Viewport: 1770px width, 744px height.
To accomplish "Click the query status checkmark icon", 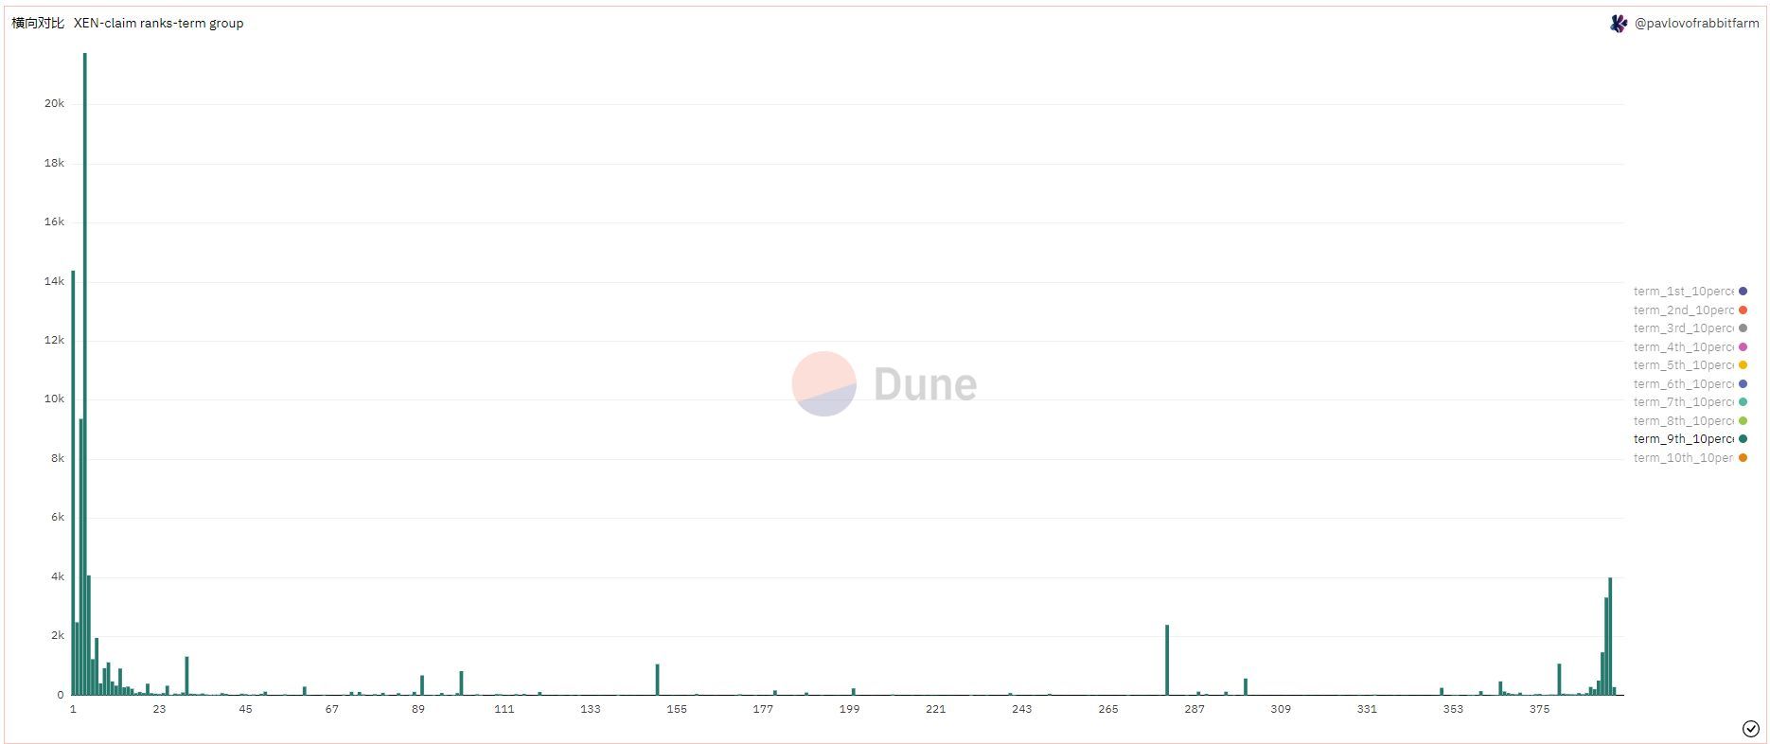I will (1750, 728).
